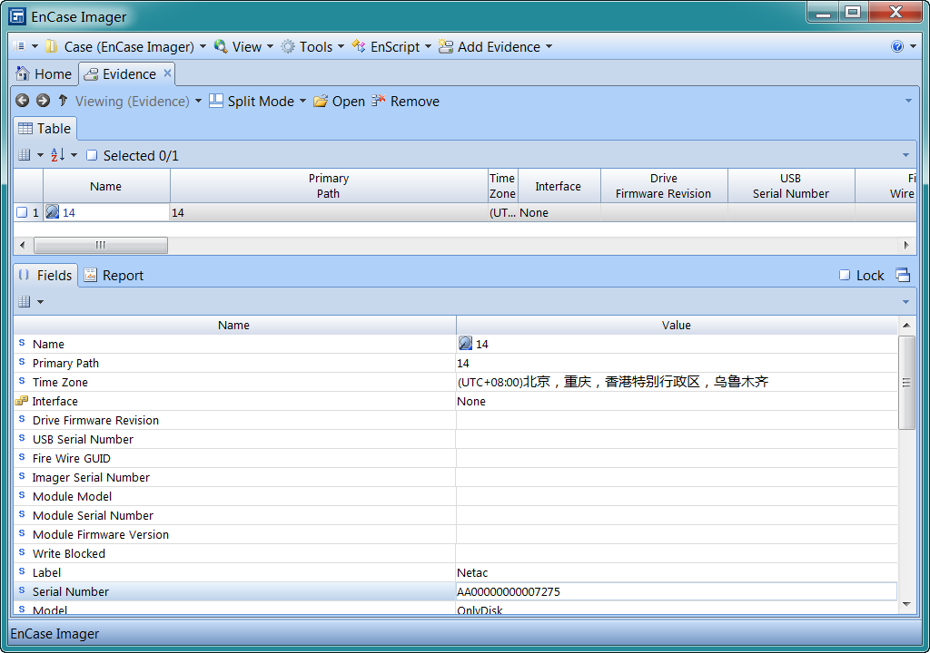Image resolution: width=930 pixels, height=653 pixels.
Task: Click the help question mark icon
Action: tap(896, 47)
